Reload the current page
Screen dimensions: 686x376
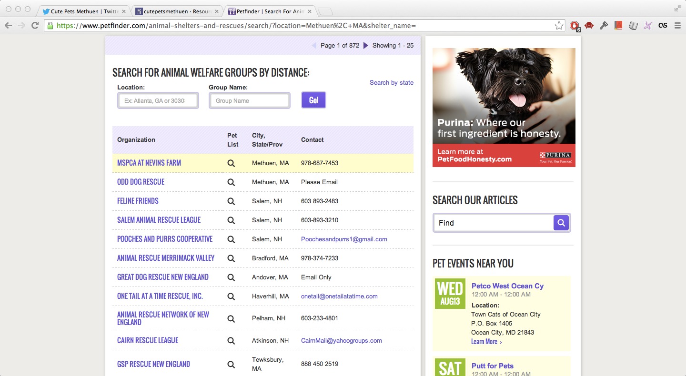coord(35,26)
